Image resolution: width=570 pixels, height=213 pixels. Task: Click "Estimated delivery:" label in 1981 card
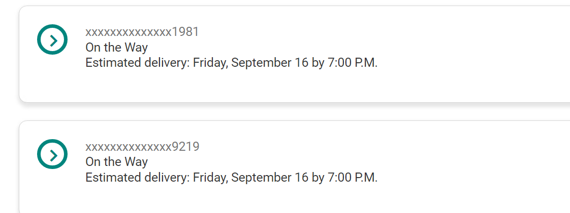pyautogui.click(x=137, y=63)
